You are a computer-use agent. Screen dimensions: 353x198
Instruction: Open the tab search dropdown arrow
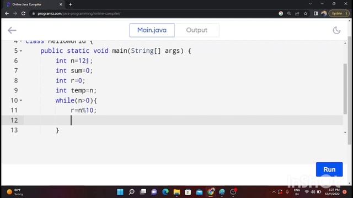[x=311, y=4]
